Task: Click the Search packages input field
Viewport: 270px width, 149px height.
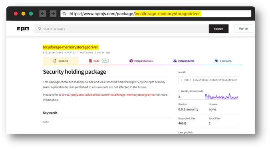Action: point(121,29)
